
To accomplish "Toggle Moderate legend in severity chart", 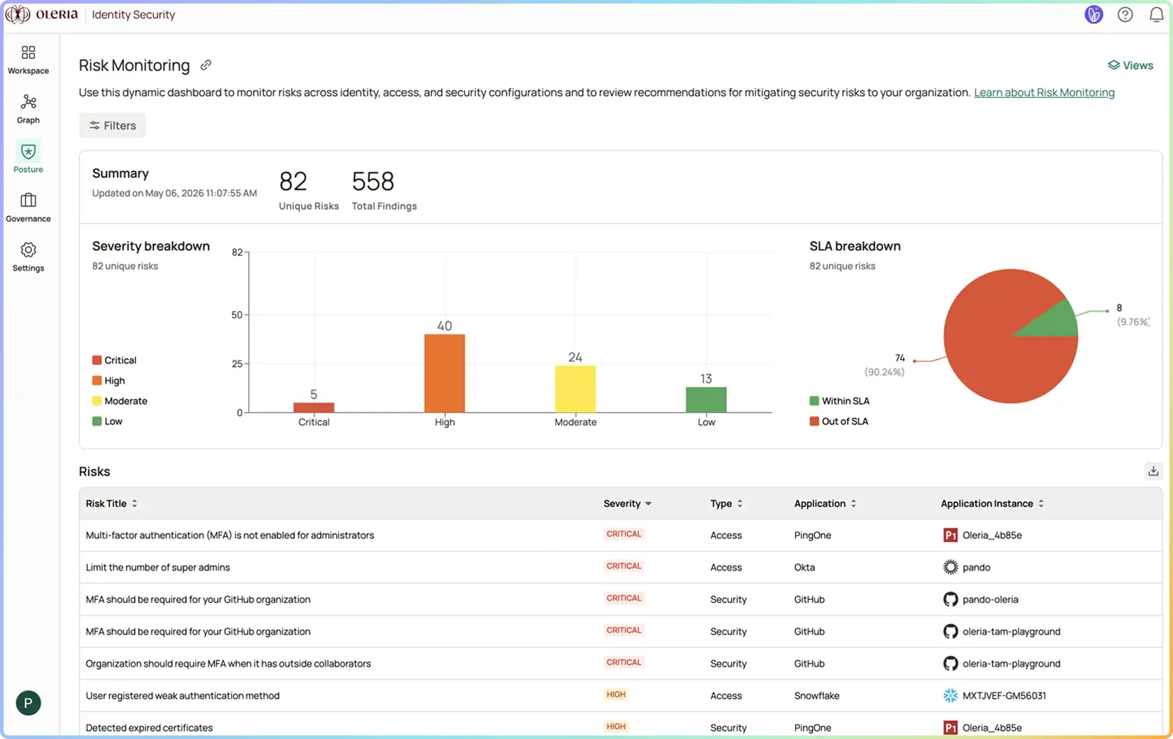I will coord(120,401).
